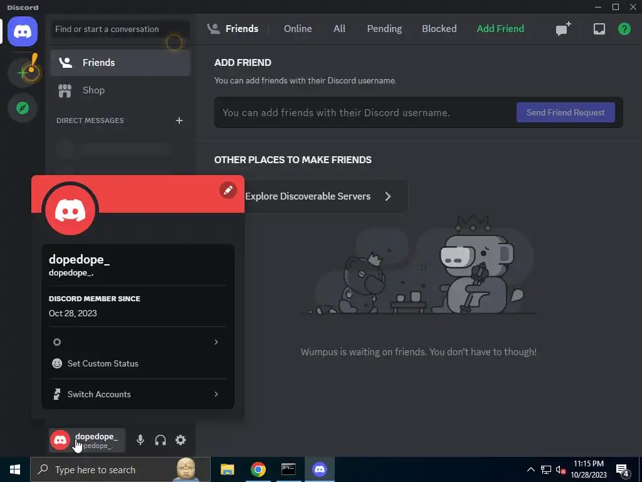Viewport: 642px width, 482px height.
Task: Open the Inbox icon
Action: click(x=599, y=29)
